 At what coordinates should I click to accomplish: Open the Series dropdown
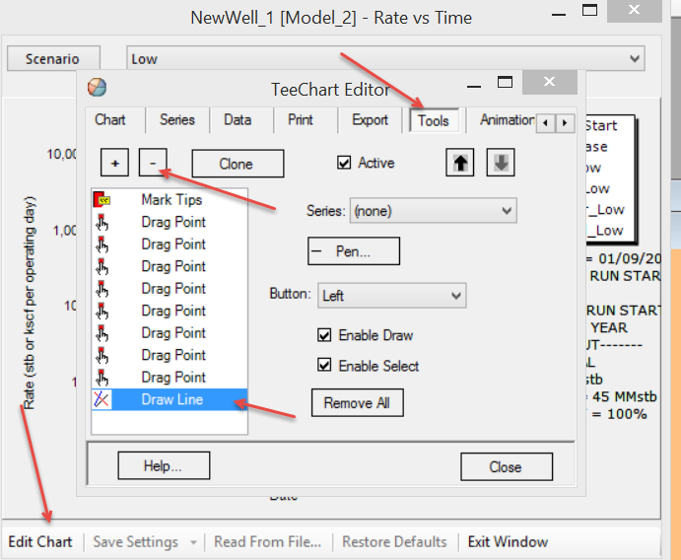click(433, 211)
